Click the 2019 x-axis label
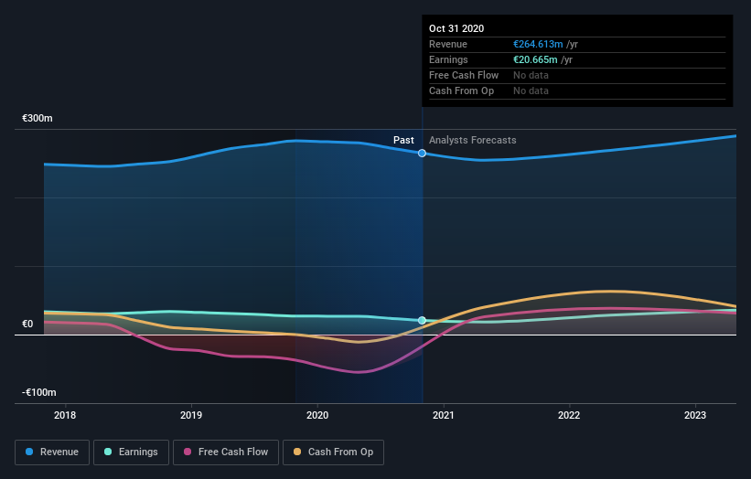 (x=191, y=415)
